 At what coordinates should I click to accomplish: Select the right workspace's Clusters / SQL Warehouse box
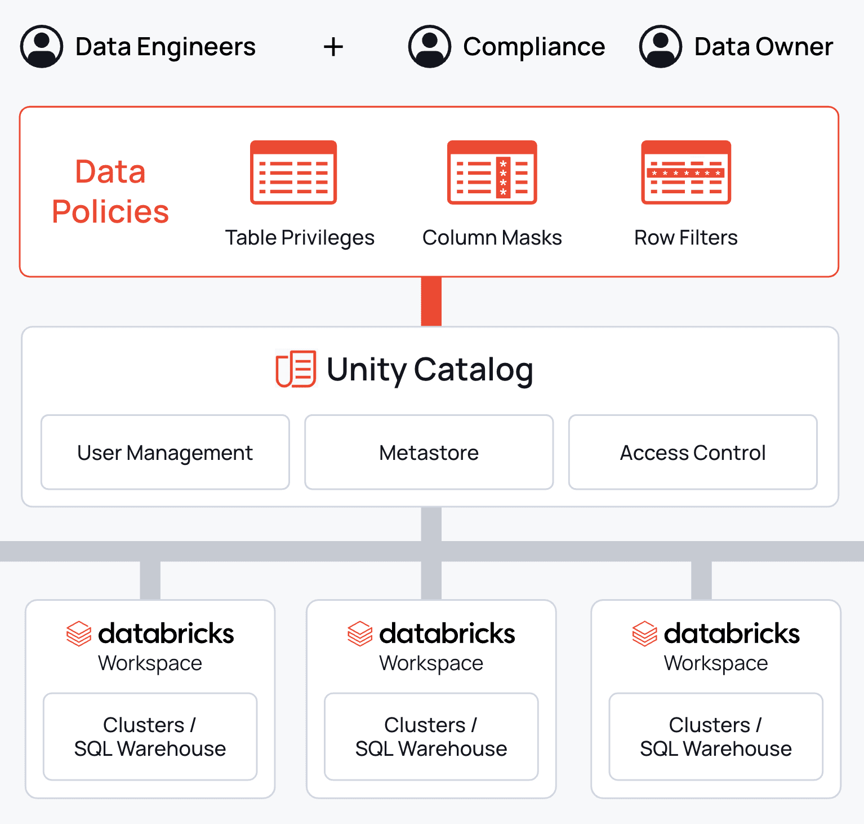[x=716, y=737]
